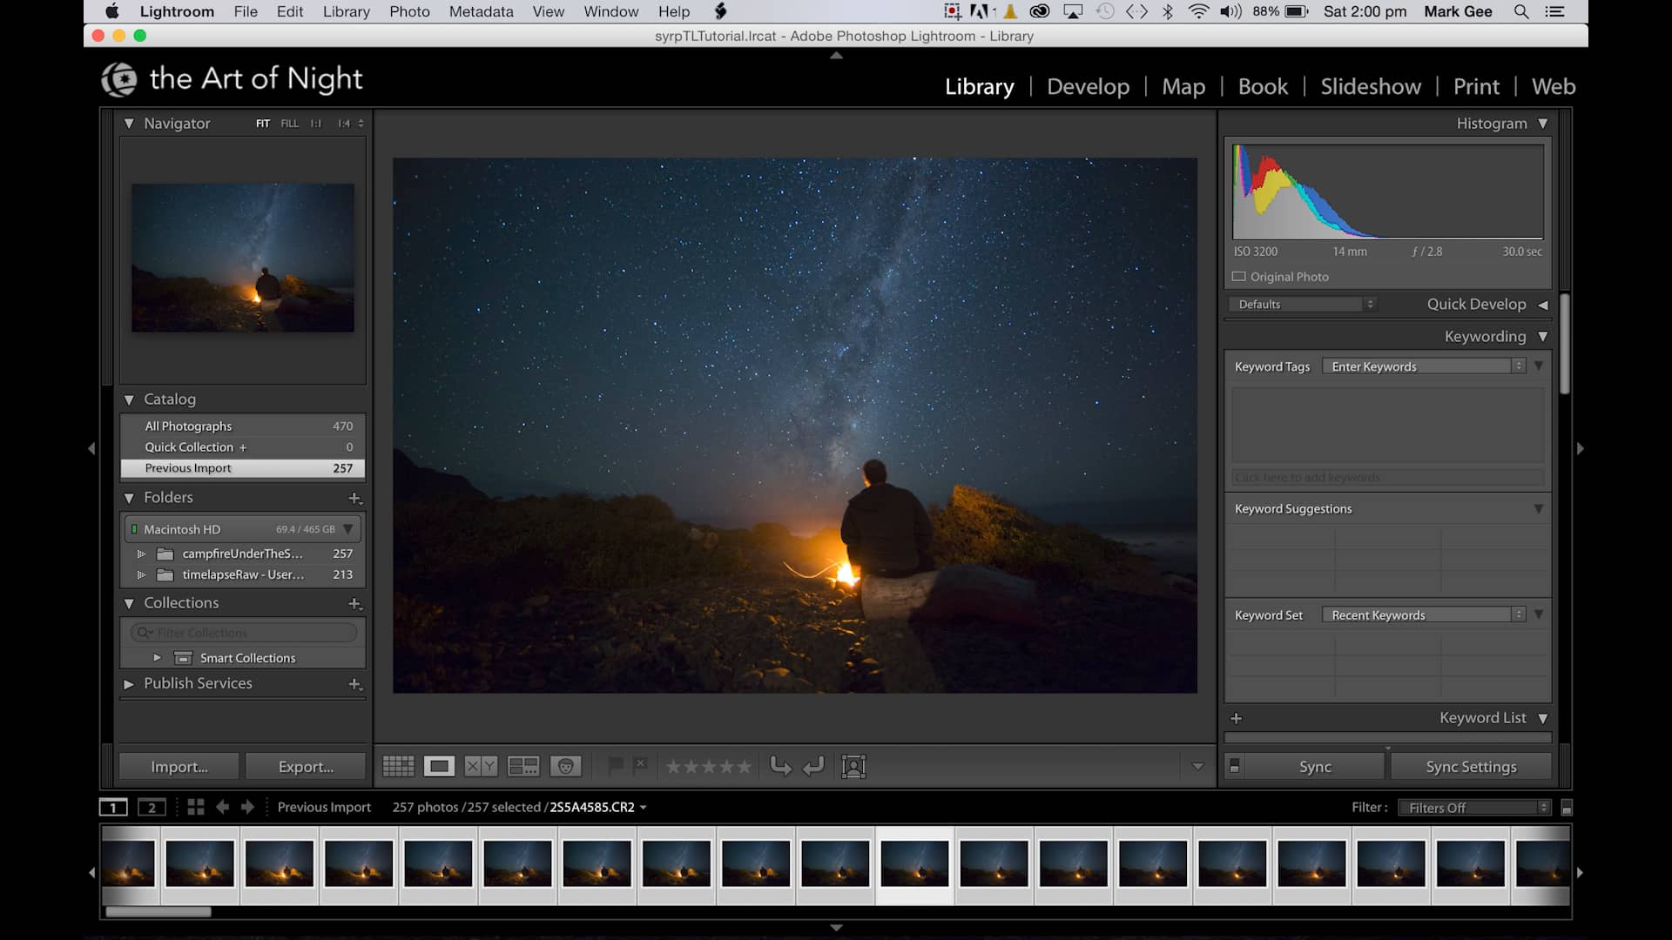Toggle the Publish Services disclosure triangle
The width and height of the screenshot is (1672, 940).
pos(128,684)
